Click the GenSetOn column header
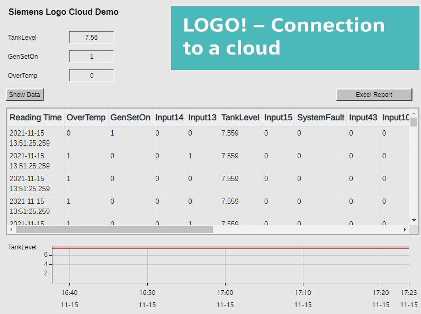Viewport: 421px width, 314px height. [x=130, y=118]
